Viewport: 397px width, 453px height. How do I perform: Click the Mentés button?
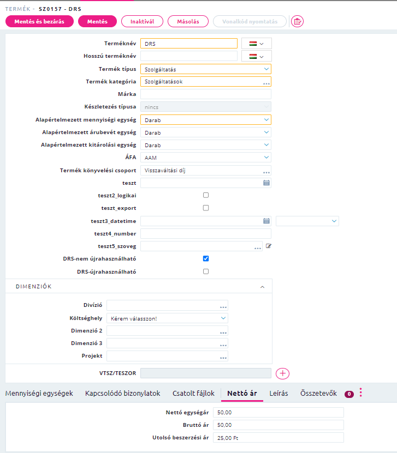[x=98, y=21]
